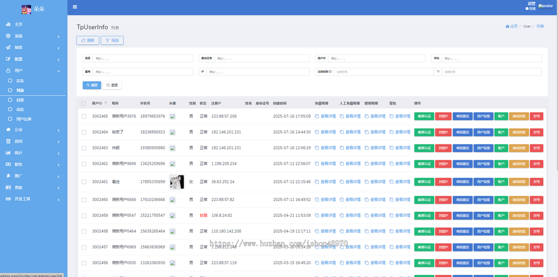This screenshot has width=558, height=277.
Task: Click the 主页 bar-chart icon in sidebar
Action: click(8, 24)
